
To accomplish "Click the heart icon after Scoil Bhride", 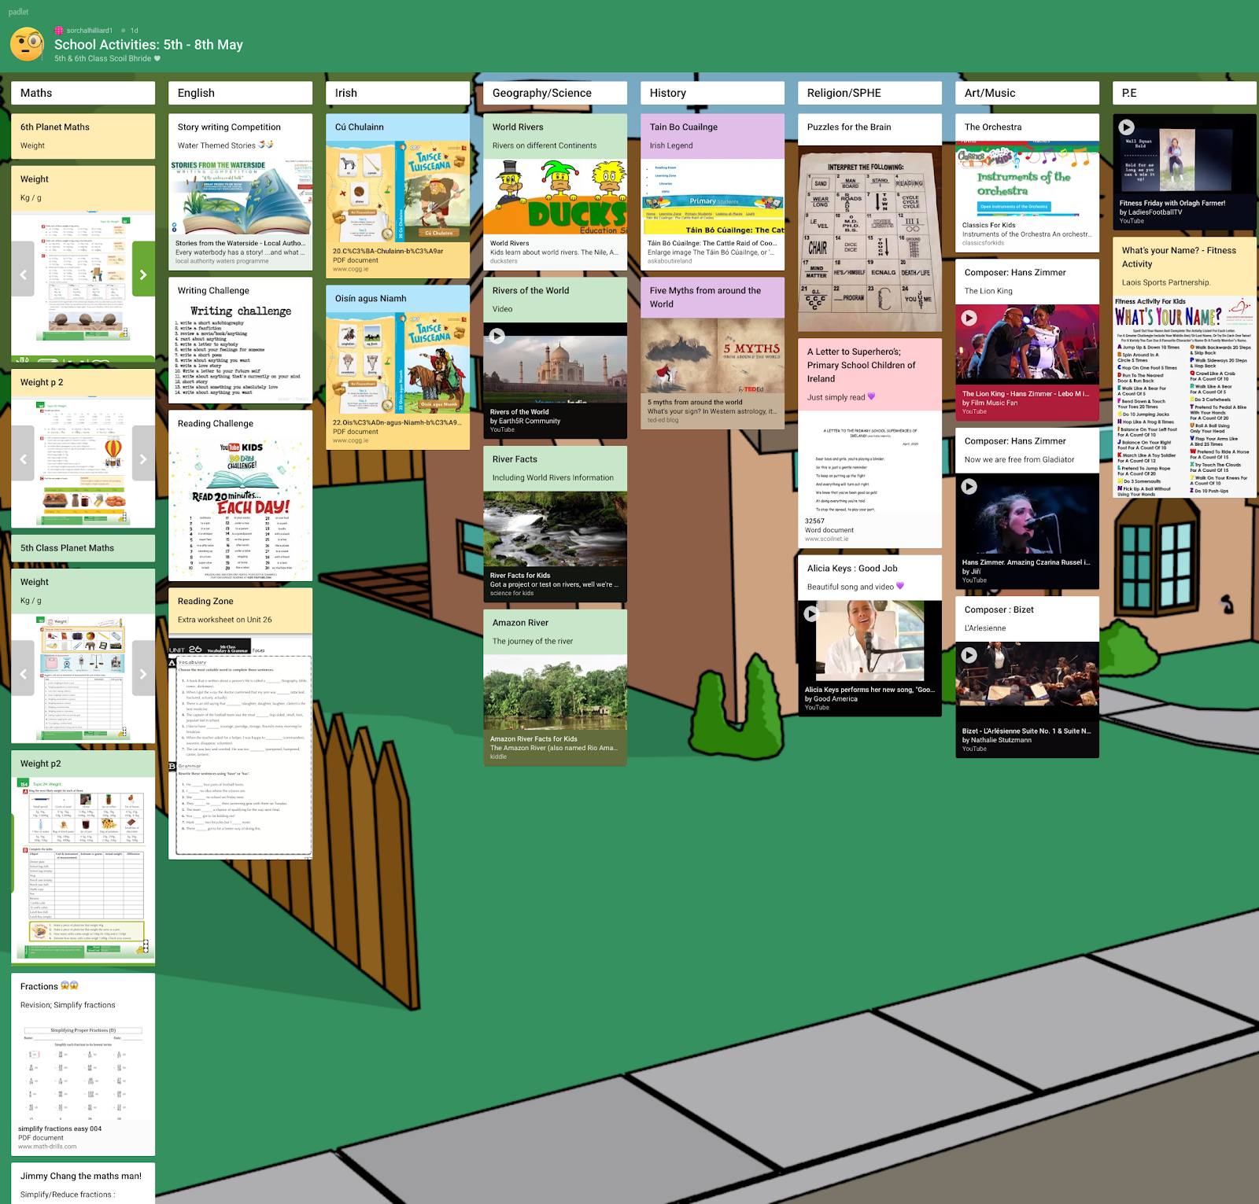I will click(157, 58).
